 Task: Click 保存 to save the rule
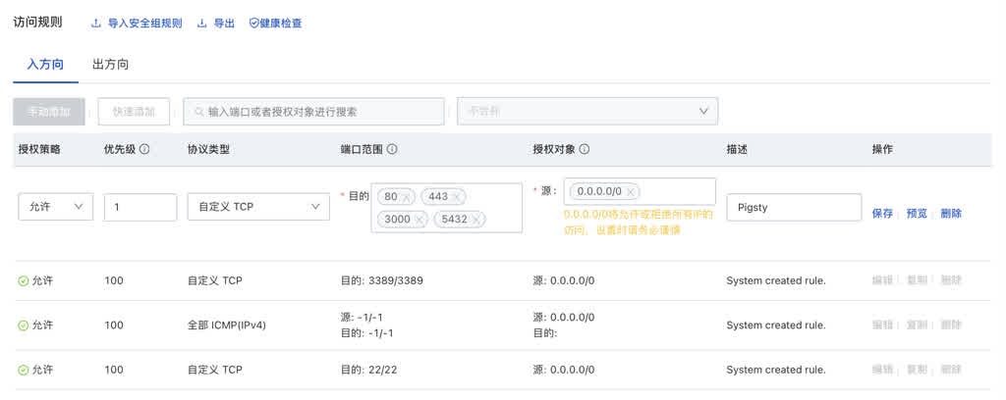coord(882,214)
